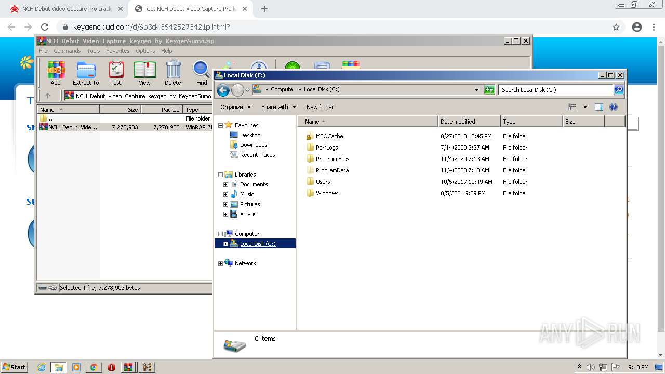This screenshot has height=374, width=665.
Task: Open a new Chrome tab
Action: point(264,9)
